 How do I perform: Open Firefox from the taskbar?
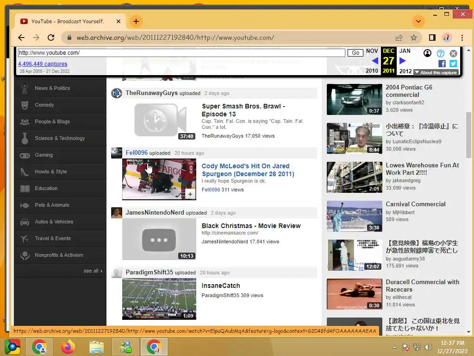coord(68,347)
